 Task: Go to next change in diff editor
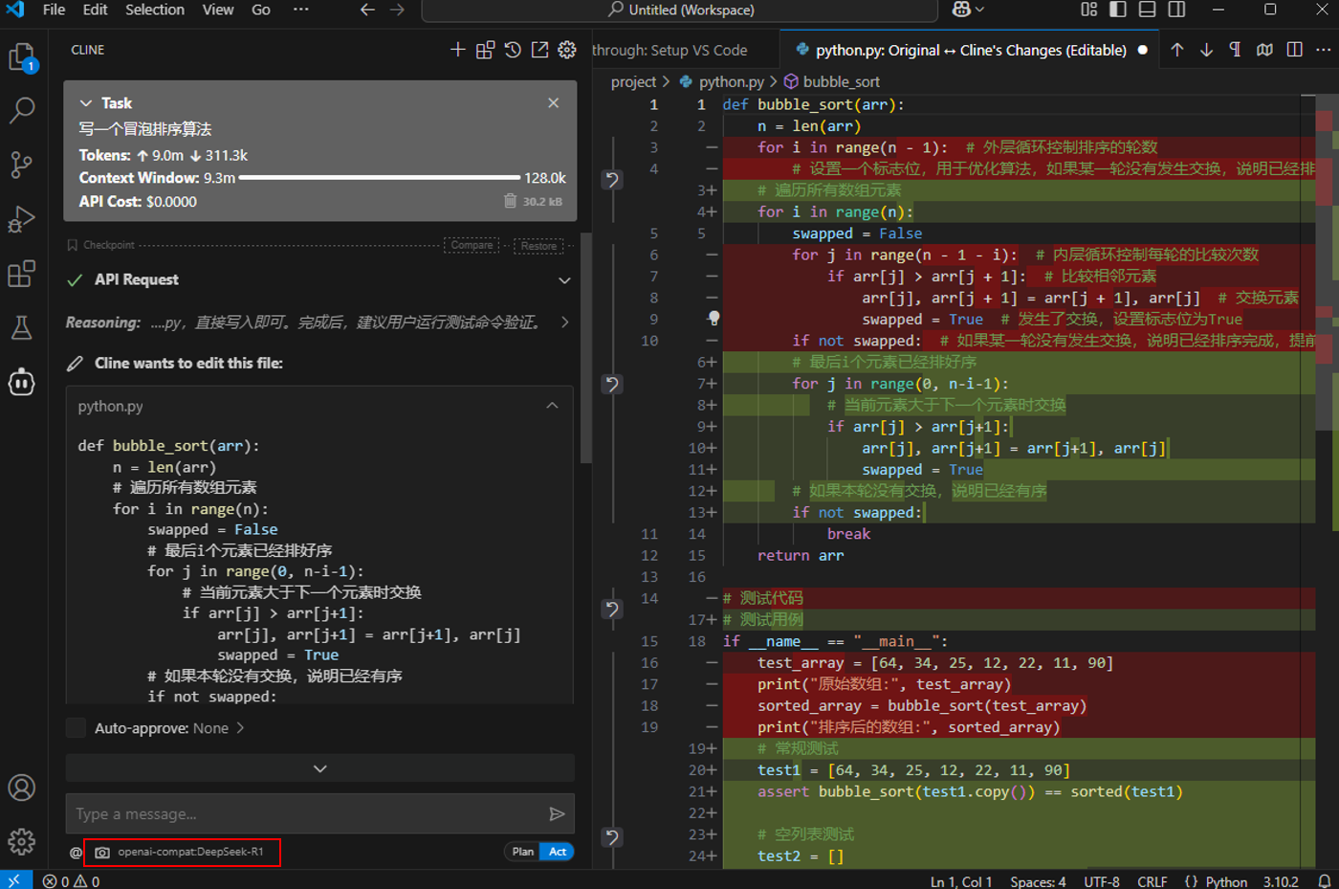1206,50
